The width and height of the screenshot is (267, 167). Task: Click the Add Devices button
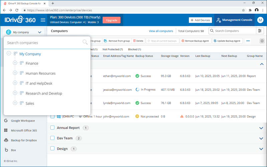point(200,20)
